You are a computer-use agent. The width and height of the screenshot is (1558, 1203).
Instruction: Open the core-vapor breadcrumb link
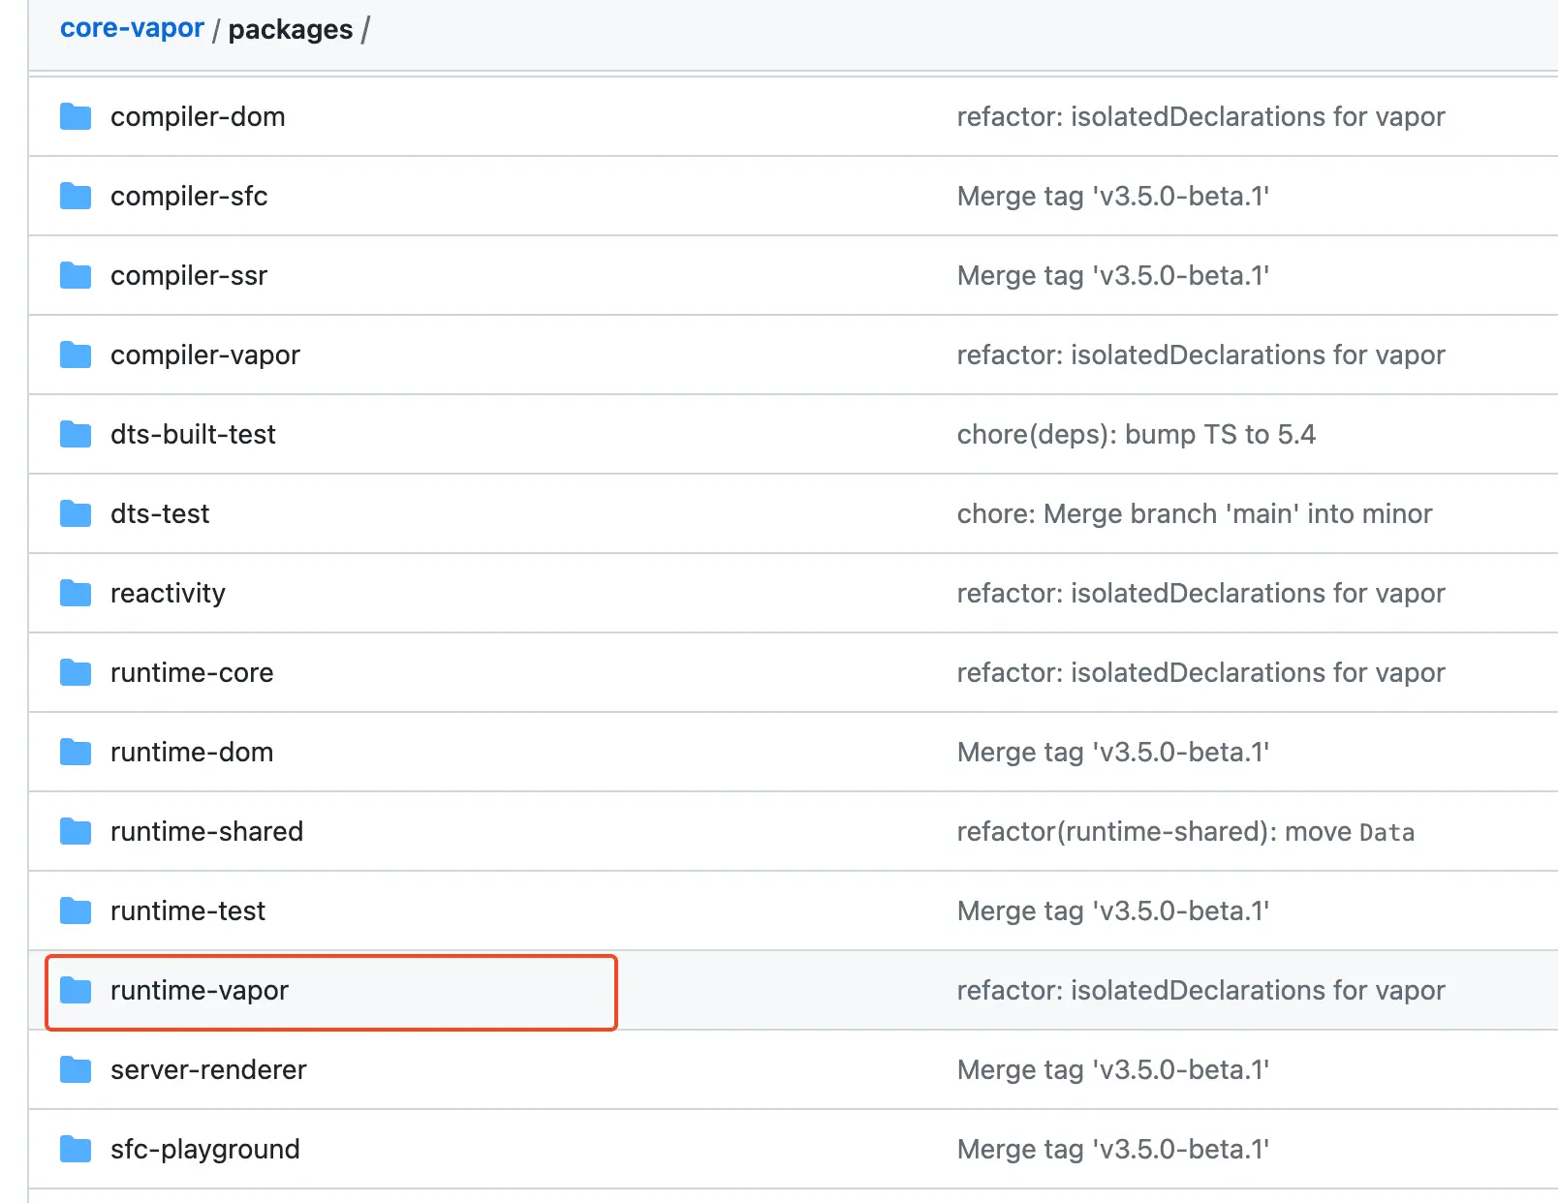[x=132, y=28]
